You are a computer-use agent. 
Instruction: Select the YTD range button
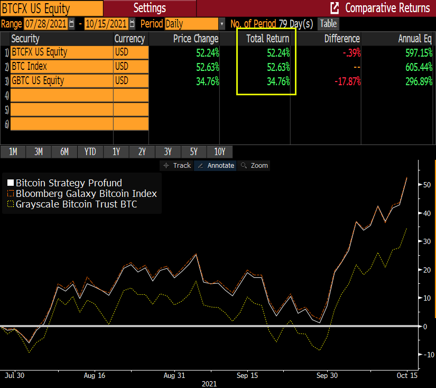(90, 152)
